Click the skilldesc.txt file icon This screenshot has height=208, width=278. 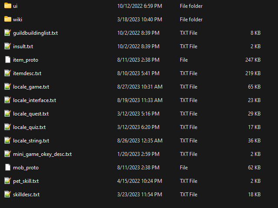7,195
